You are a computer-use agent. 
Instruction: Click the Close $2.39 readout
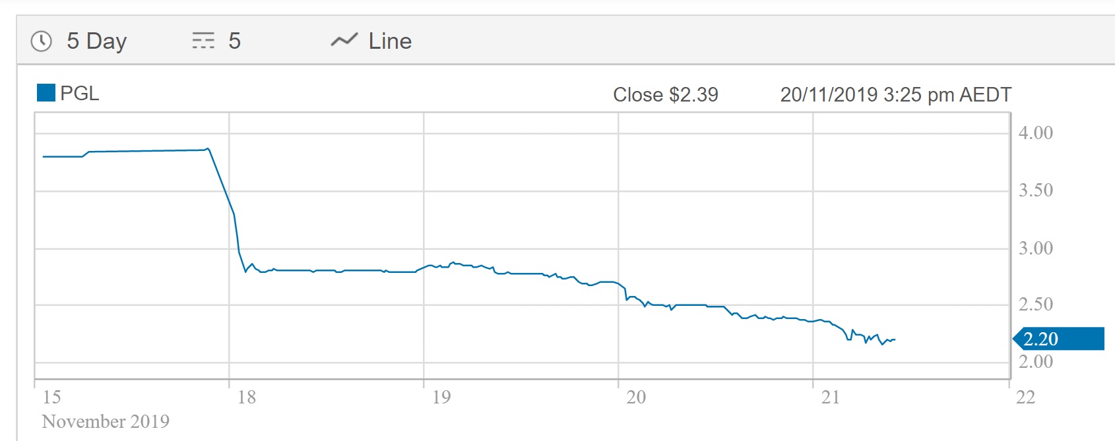coord(665,95)
